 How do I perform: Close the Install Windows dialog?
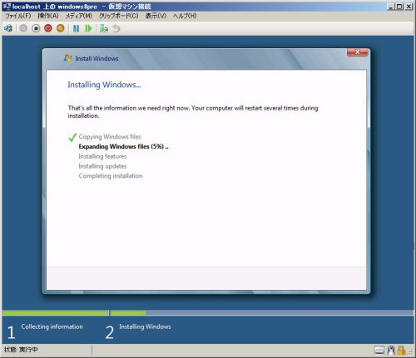[358, 52]
